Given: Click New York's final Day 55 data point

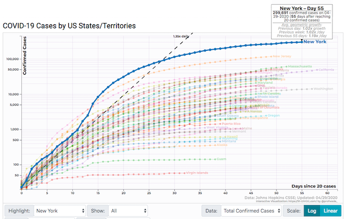Looking at the screenshot, I should (302, 42).
